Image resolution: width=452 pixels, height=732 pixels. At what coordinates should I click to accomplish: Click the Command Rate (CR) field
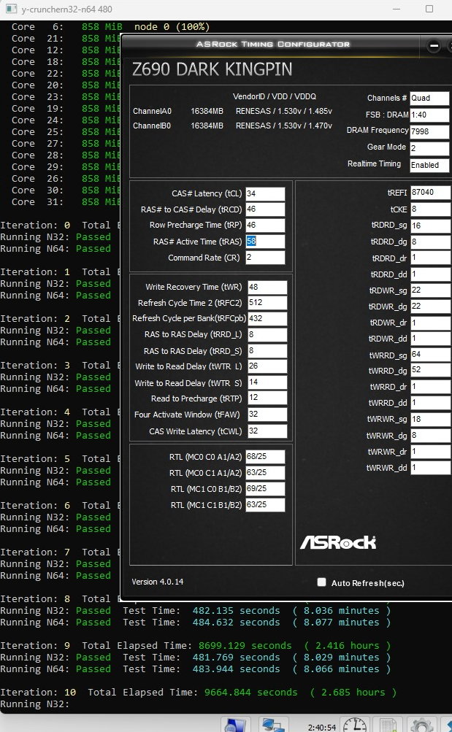tap(265, 258)
